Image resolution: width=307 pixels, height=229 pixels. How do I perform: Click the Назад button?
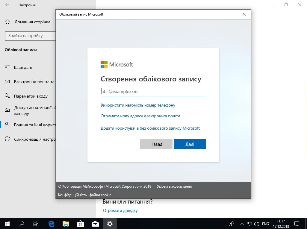pyautogui.click(x=156, y=144)
